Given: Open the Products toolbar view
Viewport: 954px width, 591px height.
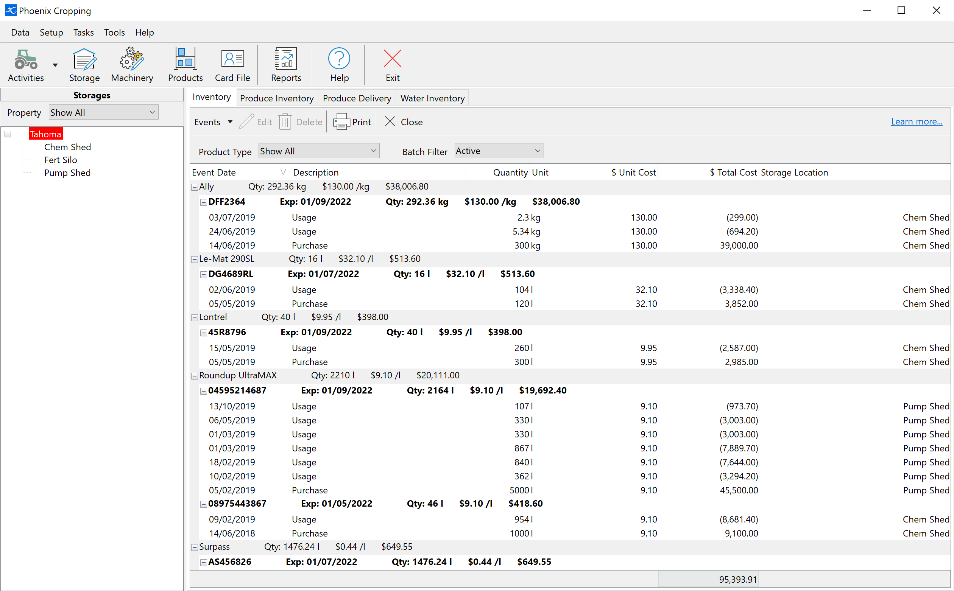Looking at the screenshot, I should (185, 63).
